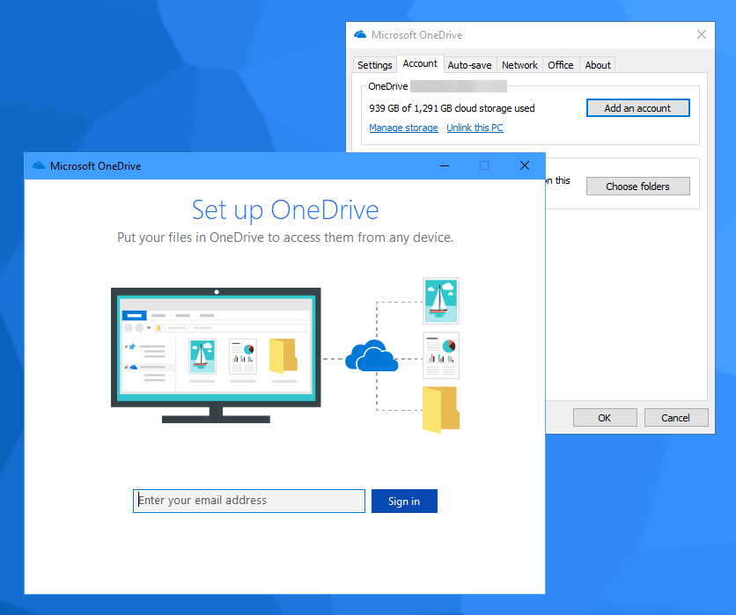This screenshot has height=615, width=736.
Task: Click the 939 GB of 1,291 GB storage text
Action: (452, 108)
